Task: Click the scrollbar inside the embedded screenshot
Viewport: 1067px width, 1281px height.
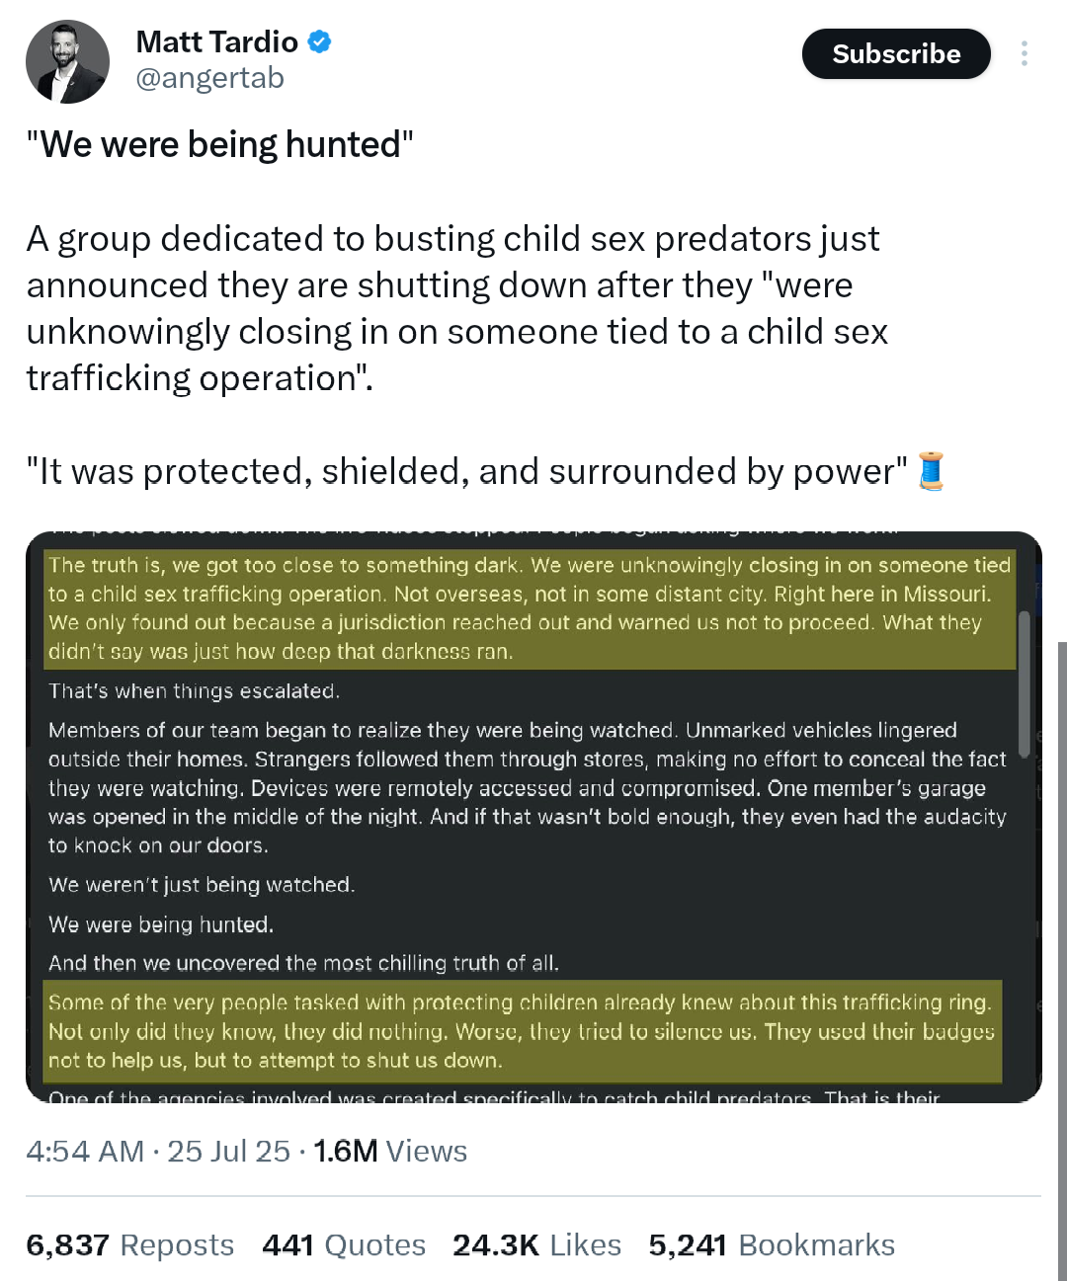Action: click(x=1025, y=681)
